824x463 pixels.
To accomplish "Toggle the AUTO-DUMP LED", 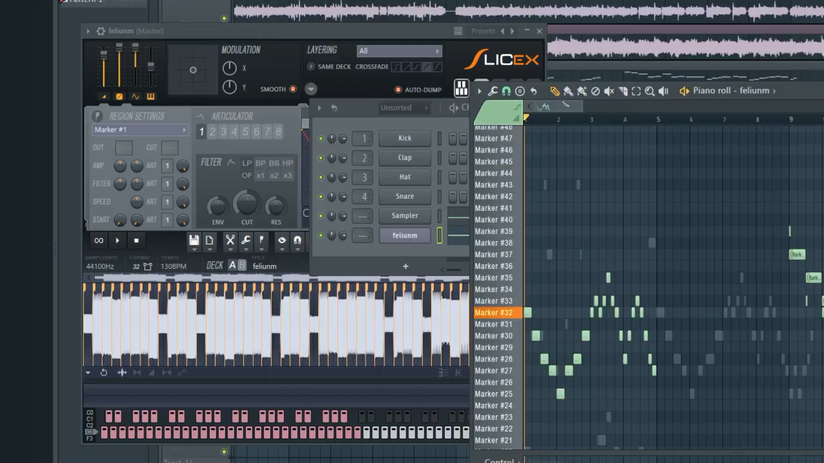I will (x=398, y=89).
